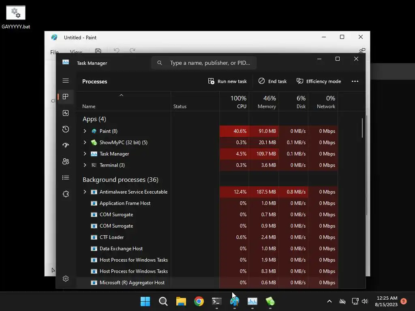Open Windows Start menu
The width and height of the screenshot is (415, 311).
(x=145, y=301)
